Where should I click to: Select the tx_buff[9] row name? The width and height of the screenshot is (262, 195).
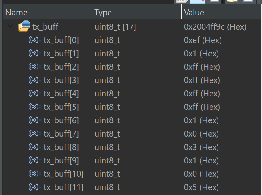tap(61, 161)
